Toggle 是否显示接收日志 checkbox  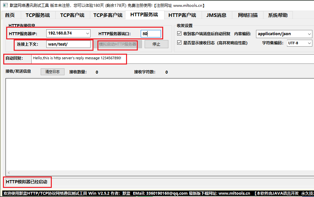[179, 43]
